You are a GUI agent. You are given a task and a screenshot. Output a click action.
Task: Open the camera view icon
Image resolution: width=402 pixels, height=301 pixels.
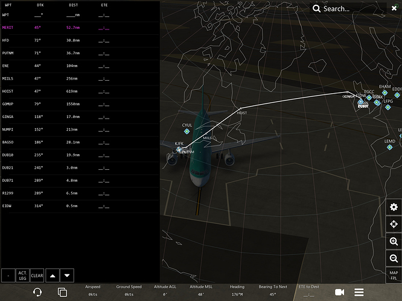tap(339, 292)
